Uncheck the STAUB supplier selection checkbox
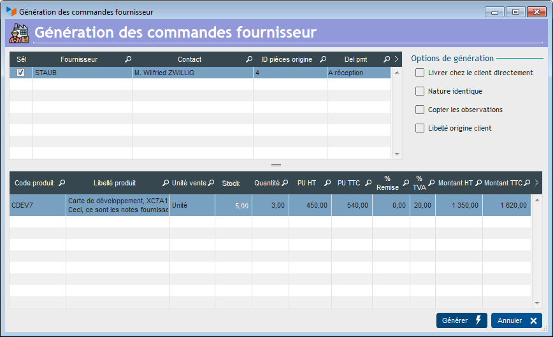The image size is (553, 337). 21,73
